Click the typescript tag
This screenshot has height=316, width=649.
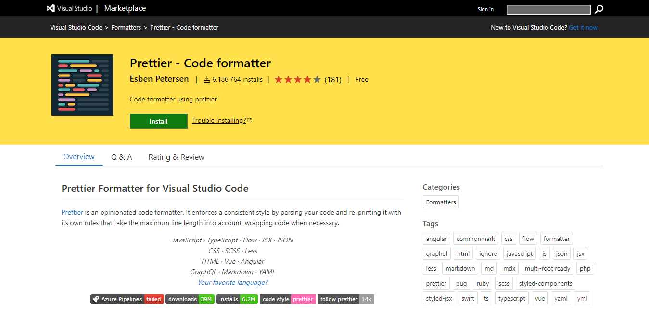512,298
